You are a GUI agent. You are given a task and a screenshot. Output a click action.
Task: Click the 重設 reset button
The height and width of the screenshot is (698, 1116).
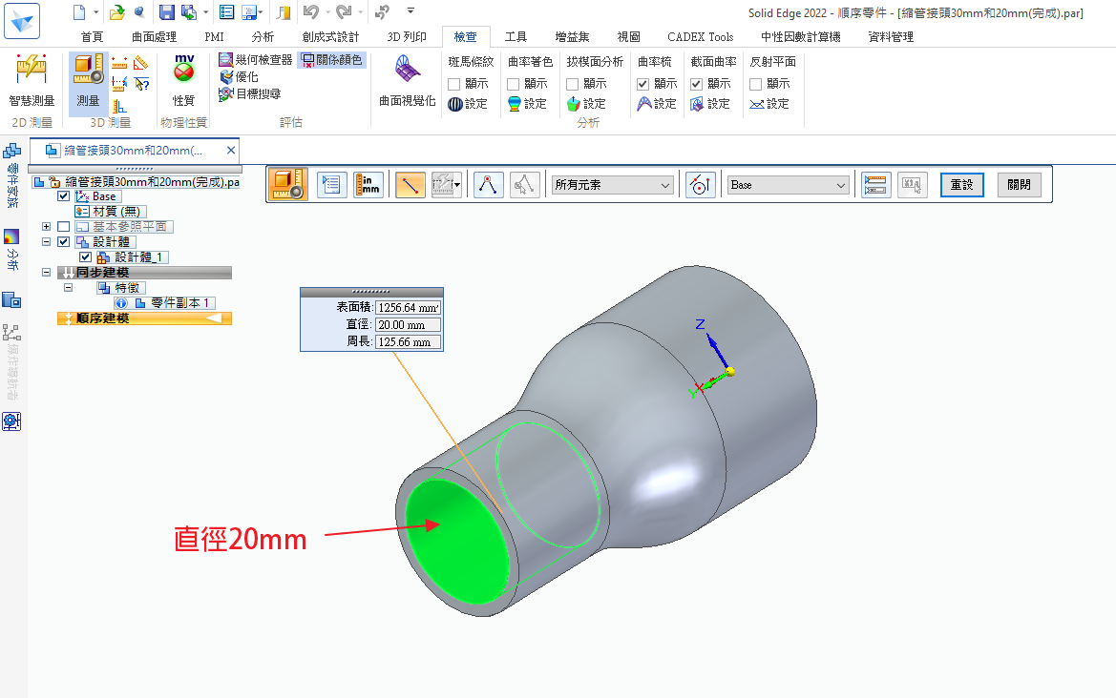(962, 185)
